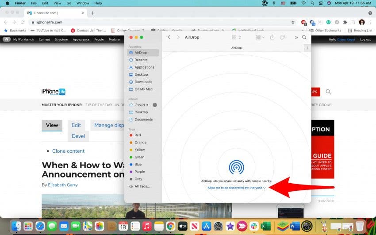Open the Applications folder in the sidebar
The height and width of the screenshot is (235, 376).
(144, 67)
